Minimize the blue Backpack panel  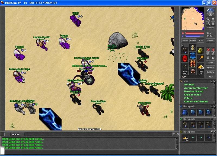pyautogui.click(x=212, y=106)
